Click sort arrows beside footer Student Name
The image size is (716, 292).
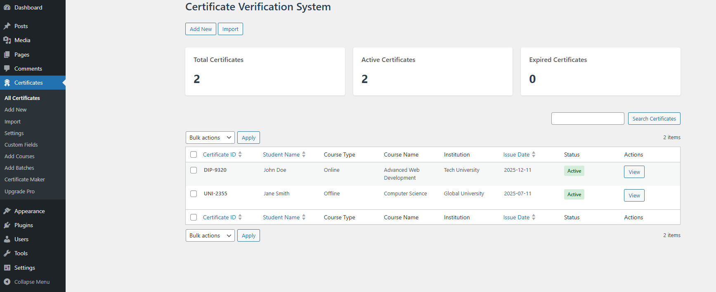pos(304,217)
